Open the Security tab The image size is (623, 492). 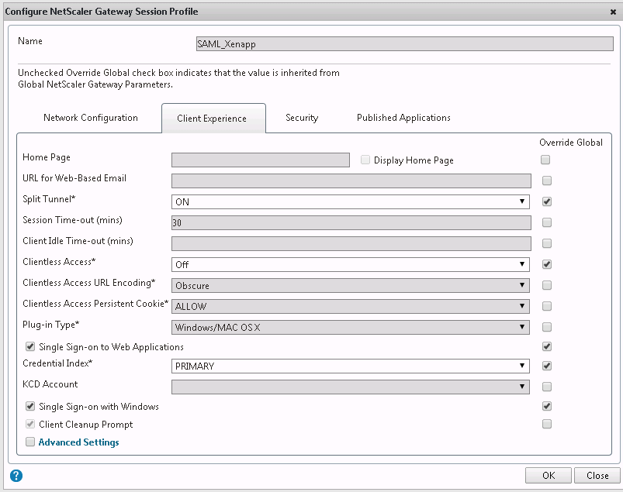[x=302, y=118]
